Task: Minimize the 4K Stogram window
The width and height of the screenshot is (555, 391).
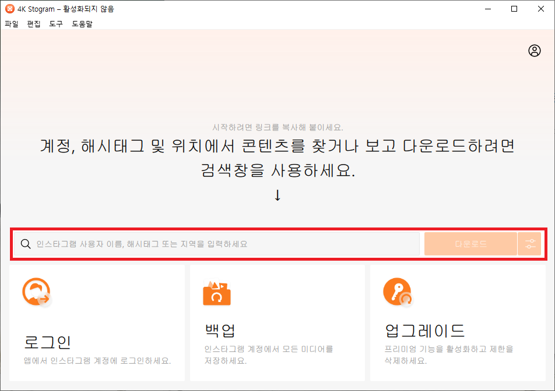Action: point(488,9)
